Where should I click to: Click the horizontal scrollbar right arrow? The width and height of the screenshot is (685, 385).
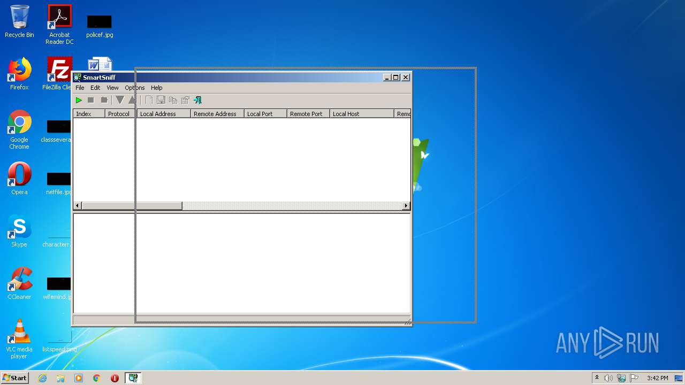coord(406,206)
